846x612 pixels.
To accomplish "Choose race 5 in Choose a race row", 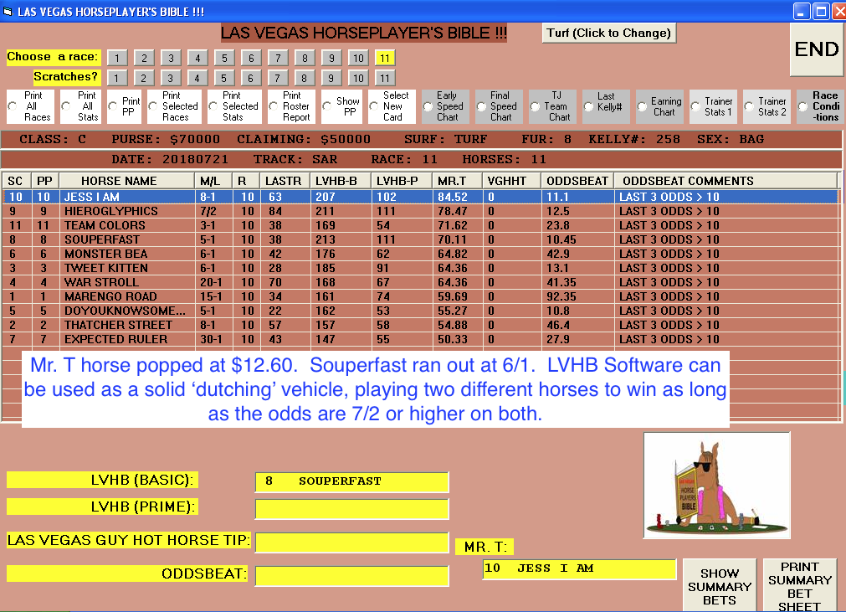I will (x=224, y=58).
